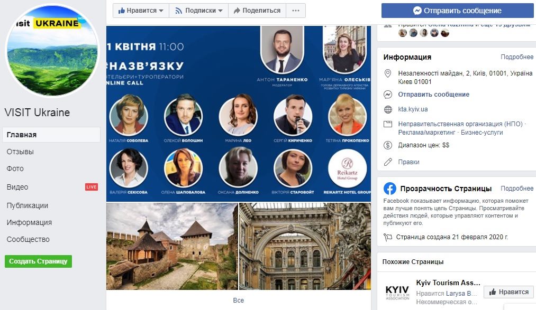The image size is (536, 310).
Task: Expand the Подписки dropdown
Action: (x=198, y=11)
